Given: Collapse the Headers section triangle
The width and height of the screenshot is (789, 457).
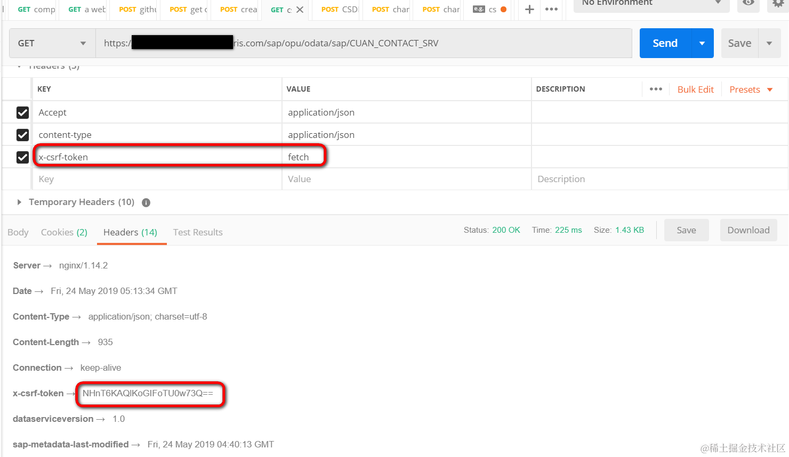Looking at the screenshot, I should coord(19,67).
